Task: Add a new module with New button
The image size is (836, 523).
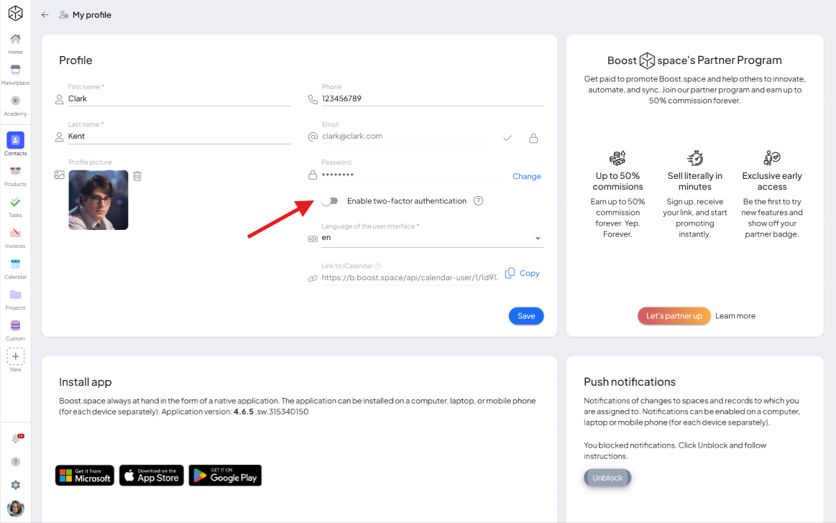Action: (16, 356)
